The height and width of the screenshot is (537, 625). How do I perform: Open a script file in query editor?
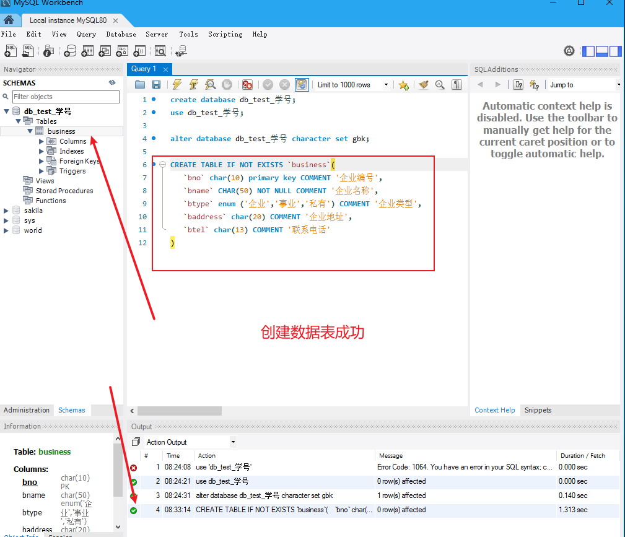pyautogui.click(x=140, y=84)
